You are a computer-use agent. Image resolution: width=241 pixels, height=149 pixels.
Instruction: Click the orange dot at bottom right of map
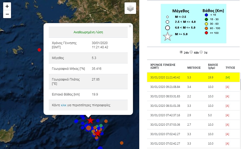pyautogui.click(x=122, y=143)
